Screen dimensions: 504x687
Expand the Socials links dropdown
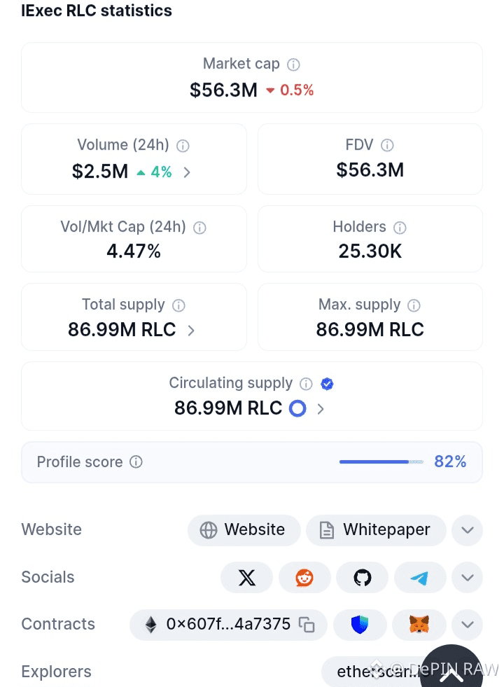coord(467,578)
